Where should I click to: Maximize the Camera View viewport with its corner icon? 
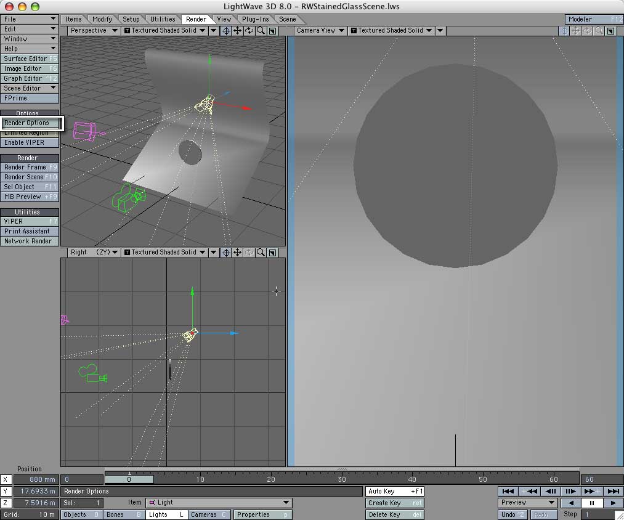(x=610, y=31)
